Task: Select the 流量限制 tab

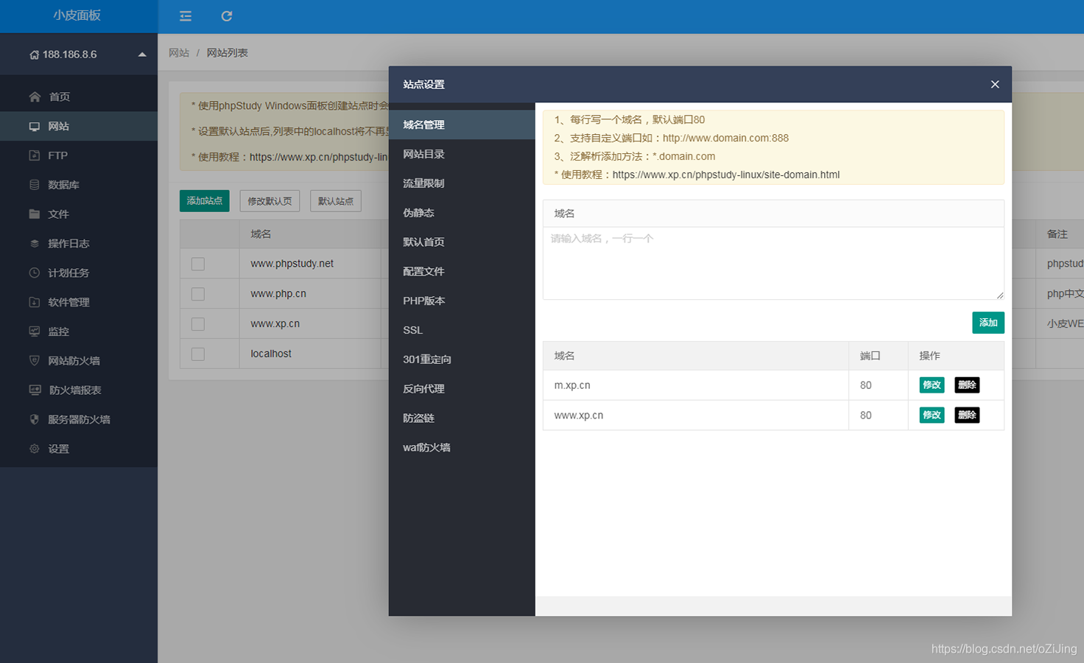Action: click(x=462, y=183)
